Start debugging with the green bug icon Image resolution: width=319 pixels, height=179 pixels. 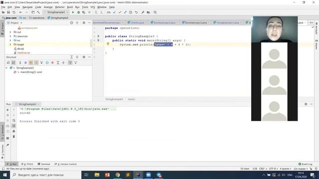click(79, 12)
